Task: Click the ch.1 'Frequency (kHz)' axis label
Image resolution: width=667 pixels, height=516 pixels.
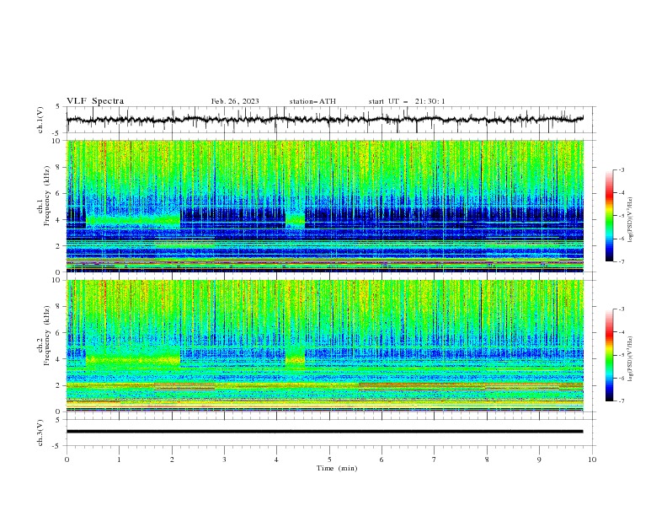Action: (47, 196)
